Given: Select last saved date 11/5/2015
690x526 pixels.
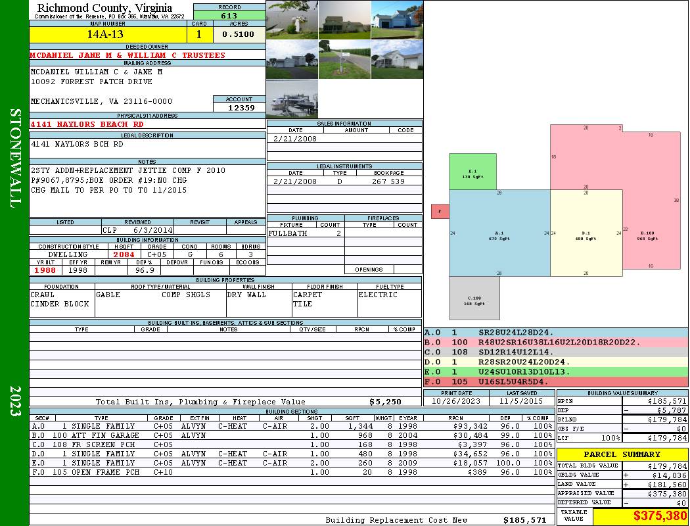Looking at the screenshot, I should click(x=522, y=401).
